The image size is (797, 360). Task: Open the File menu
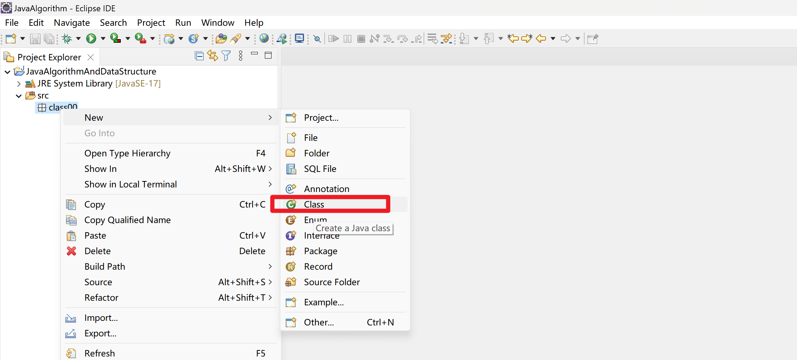(x=12, y=23)
